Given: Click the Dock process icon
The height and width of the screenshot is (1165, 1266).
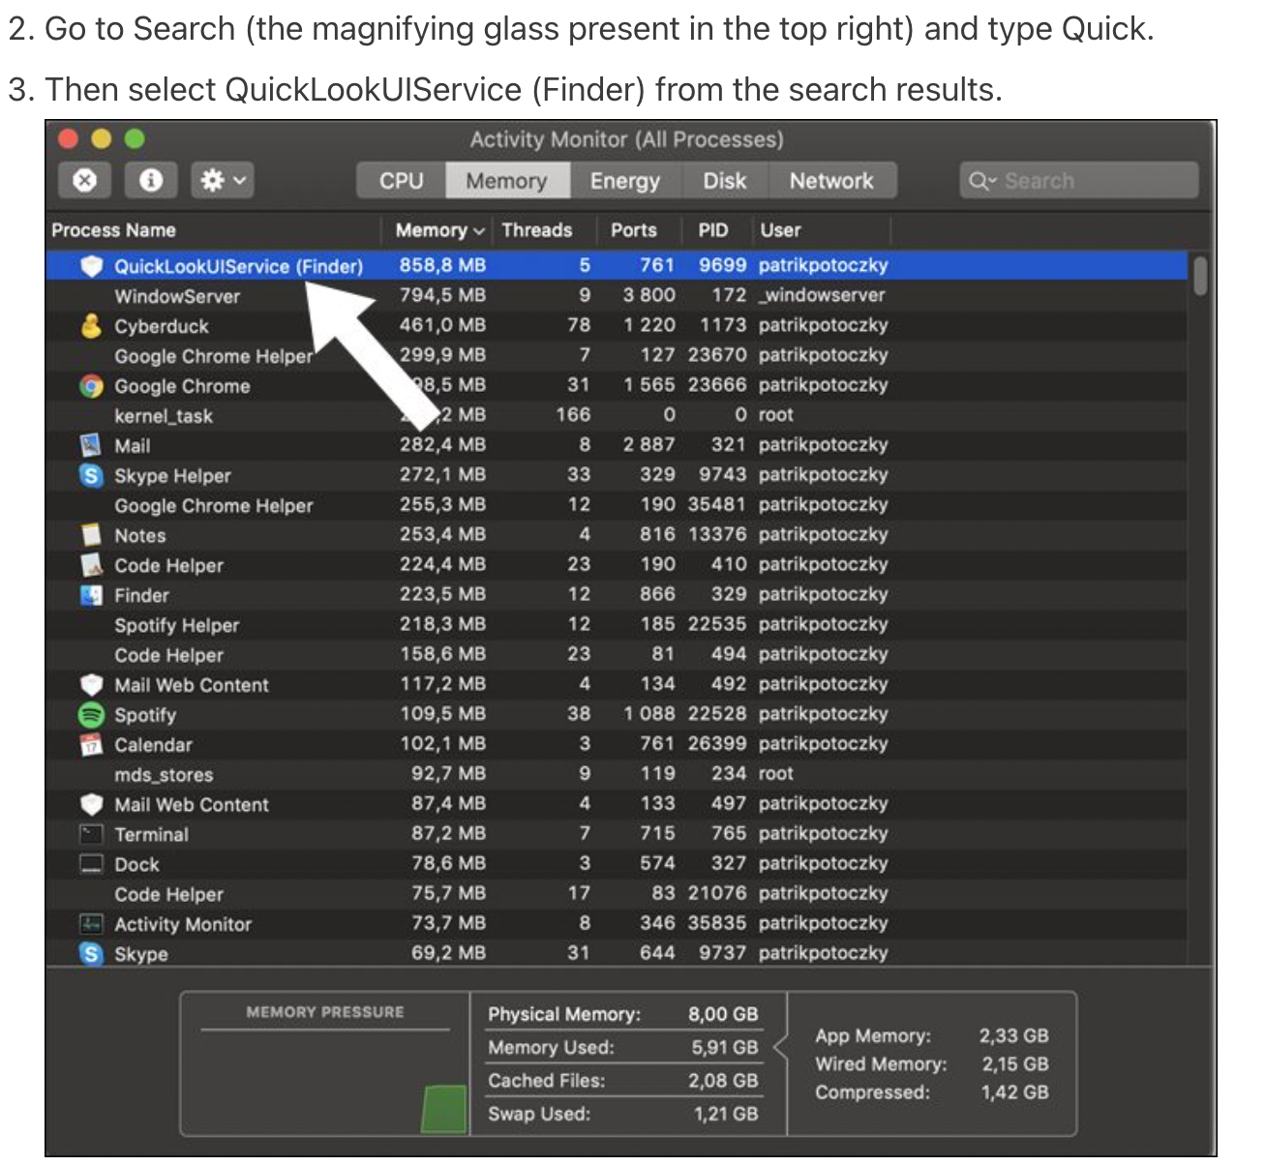Looking at the screenshot, I should 91,864.
